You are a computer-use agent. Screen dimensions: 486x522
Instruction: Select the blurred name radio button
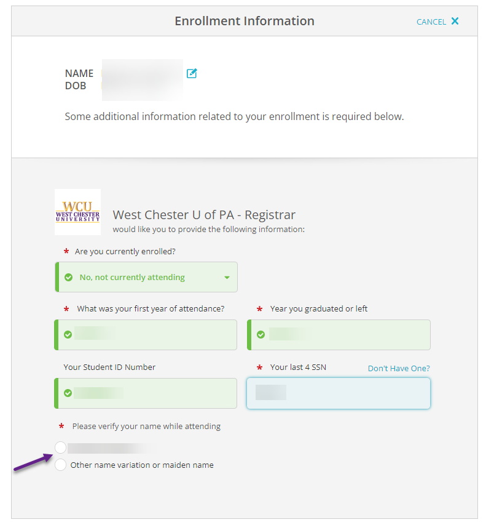tap(60, 448)
